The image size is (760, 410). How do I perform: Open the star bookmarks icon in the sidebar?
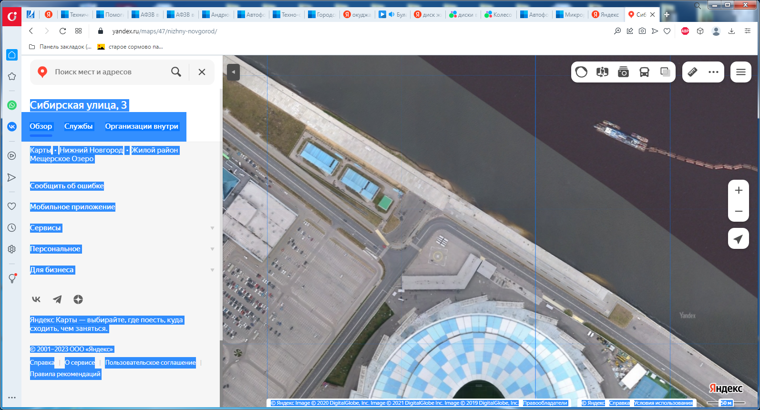click(x=12, y=76)
